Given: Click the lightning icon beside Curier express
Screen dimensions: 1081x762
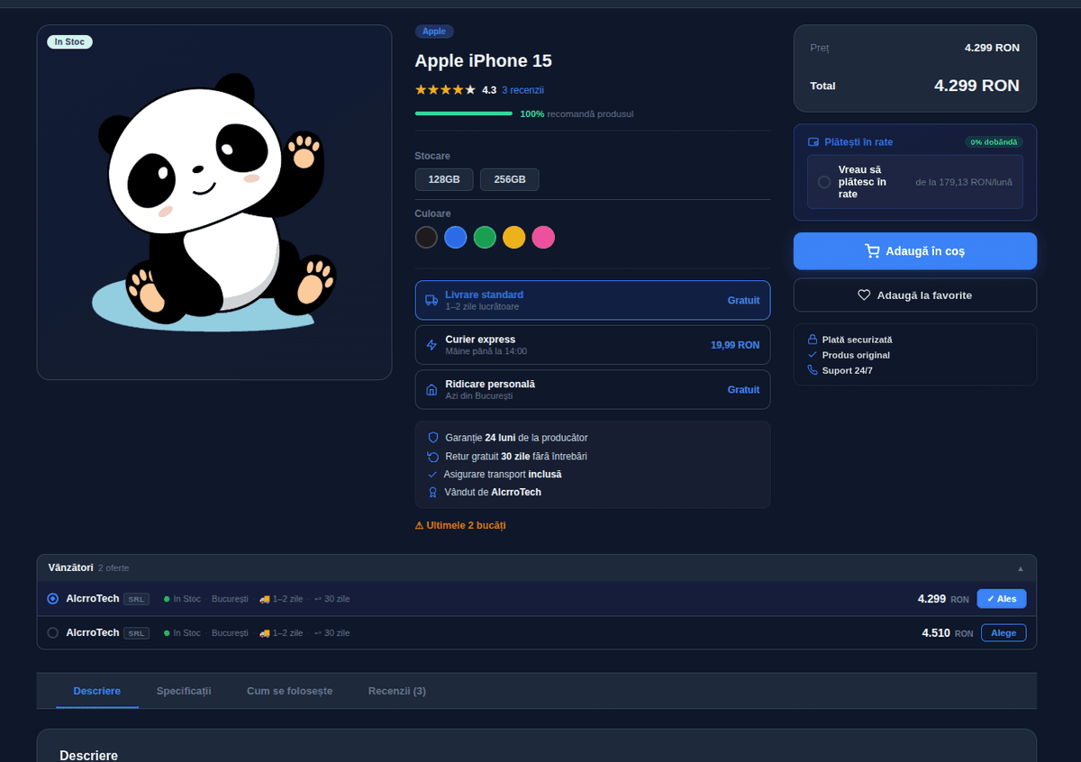Looking at the screenshot, I should 431,345.
